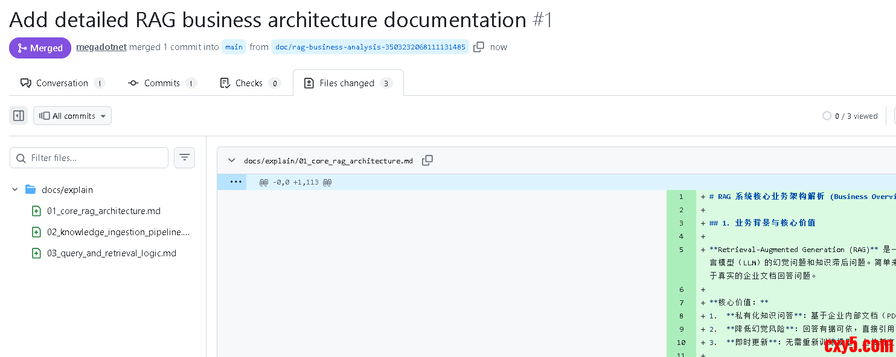Image resolution: width=896 pixels, height=357 pixels.
Task: Click the added-file icon for 01_core_rag_architecture.md
Action: click(36, 211)
